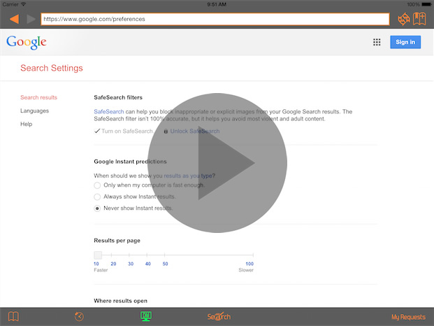The width and height of the screenshot is (434, 326).
Task: Click the URL address field
Action: [x=214, y=19]
